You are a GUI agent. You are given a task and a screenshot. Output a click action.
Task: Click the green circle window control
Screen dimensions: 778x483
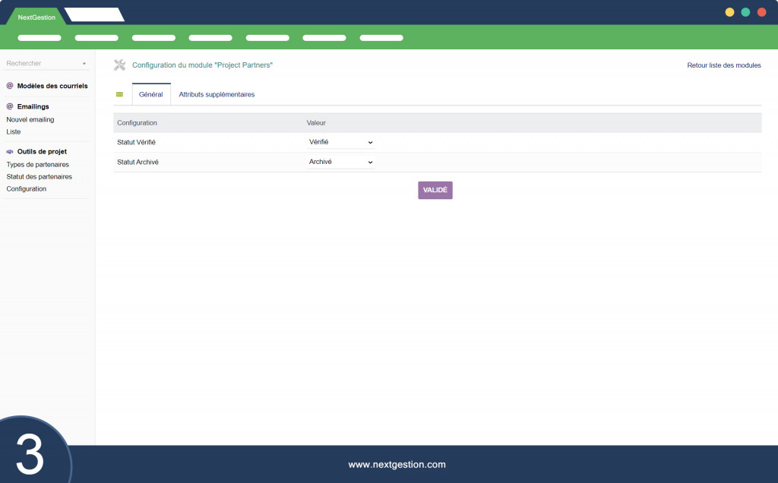(x=745, y=12)
